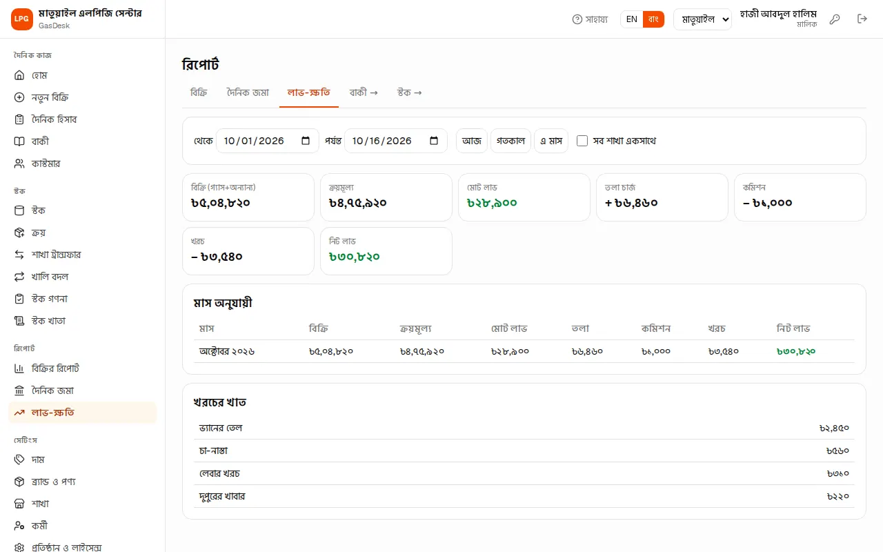Image resolution: width=883 pixels, height=552 pixels.
Task: Click the ক্রয় package icon in the sidebar
Action: point(19,233)
